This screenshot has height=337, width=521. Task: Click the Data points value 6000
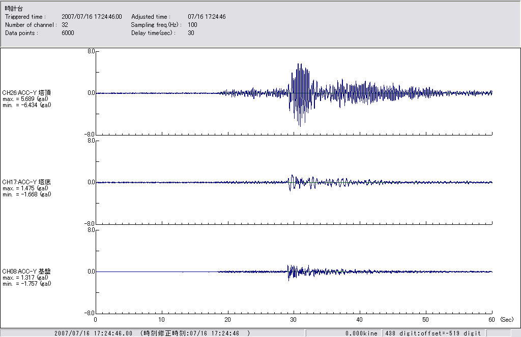tap(68, 33)
